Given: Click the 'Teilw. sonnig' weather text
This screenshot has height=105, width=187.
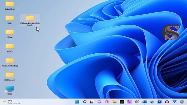Looking at the screenshot, I should [x=14, y=103].
